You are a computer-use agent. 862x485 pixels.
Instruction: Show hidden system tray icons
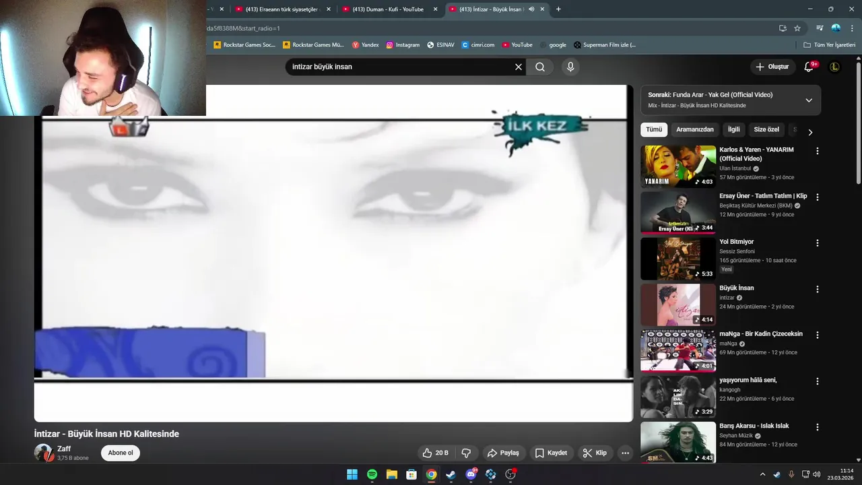pyautogui.click(x=762, y=474)
